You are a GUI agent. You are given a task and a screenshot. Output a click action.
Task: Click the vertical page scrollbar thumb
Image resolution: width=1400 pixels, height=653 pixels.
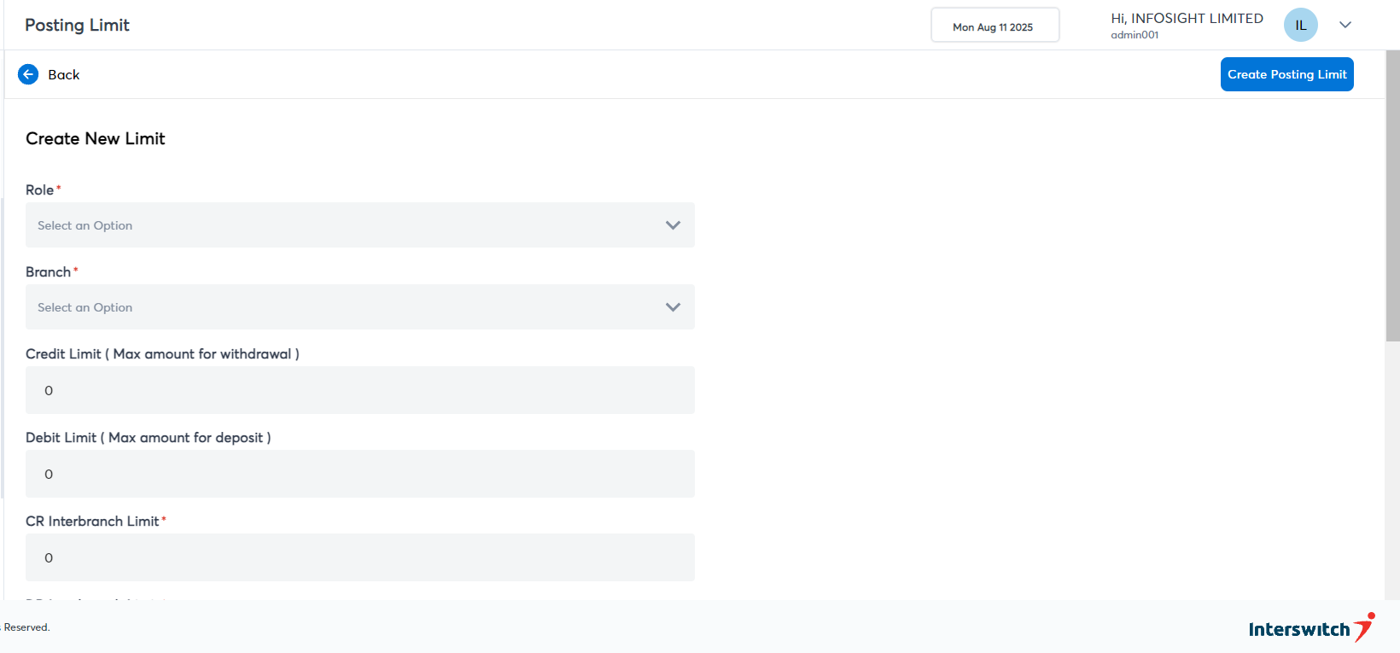pos(1392,196)
